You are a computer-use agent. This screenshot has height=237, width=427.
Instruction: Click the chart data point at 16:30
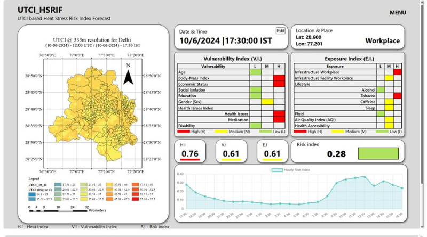tap(402, 188)
